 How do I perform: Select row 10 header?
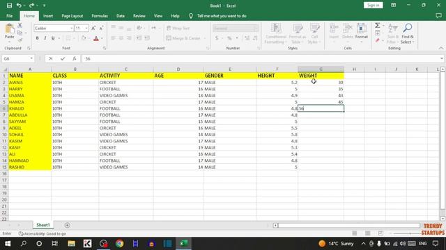coord(4,134)
